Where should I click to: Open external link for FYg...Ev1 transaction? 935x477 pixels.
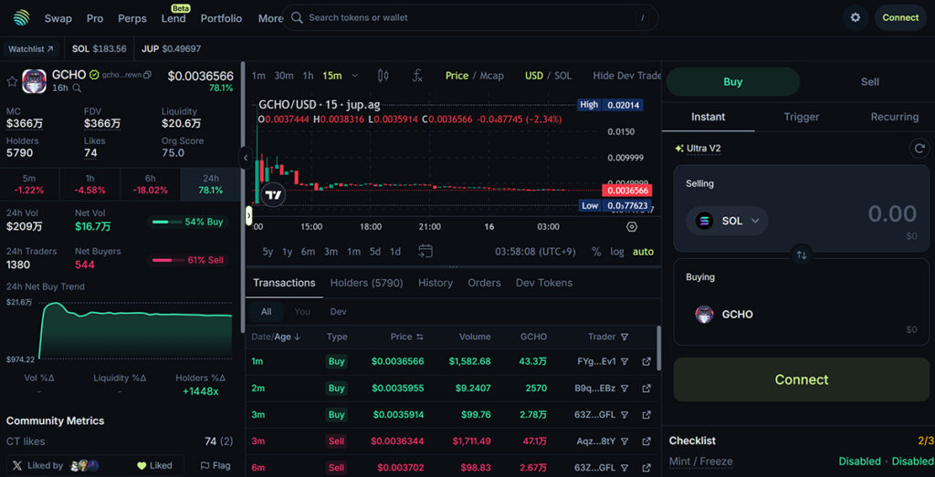tap(646, 361)
